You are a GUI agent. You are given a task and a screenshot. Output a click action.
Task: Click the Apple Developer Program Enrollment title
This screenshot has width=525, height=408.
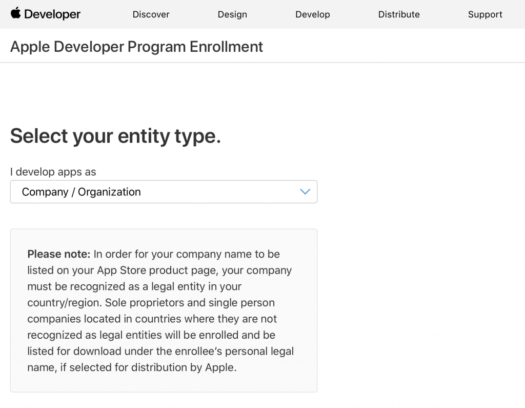(x=136, y=47)
